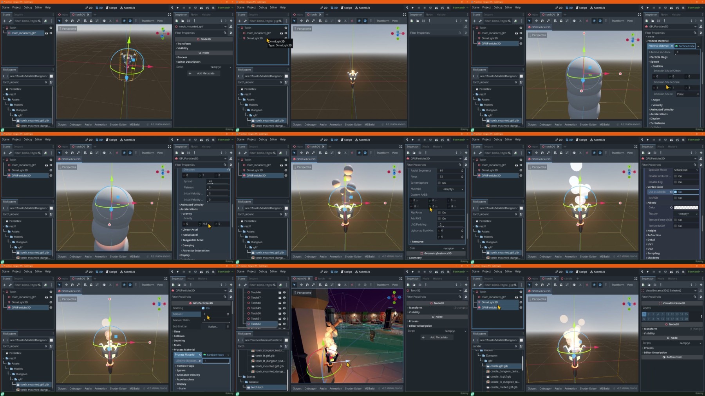The image size is (705, 396).
Task: Enable the Disable Fog checkbox
Action: point(675,182)
